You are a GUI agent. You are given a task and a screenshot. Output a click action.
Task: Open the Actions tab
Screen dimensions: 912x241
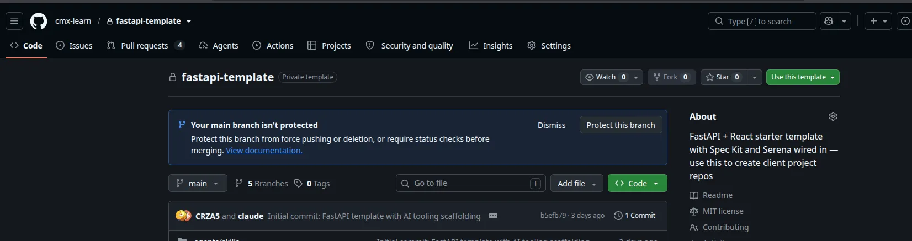[x=273, y=45]
